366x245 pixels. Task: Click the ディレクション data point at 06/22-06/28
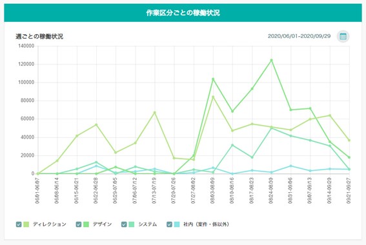[96, 124]
